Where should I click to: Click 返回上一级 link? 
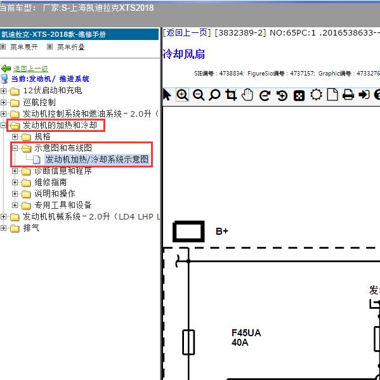pos(31,69)
